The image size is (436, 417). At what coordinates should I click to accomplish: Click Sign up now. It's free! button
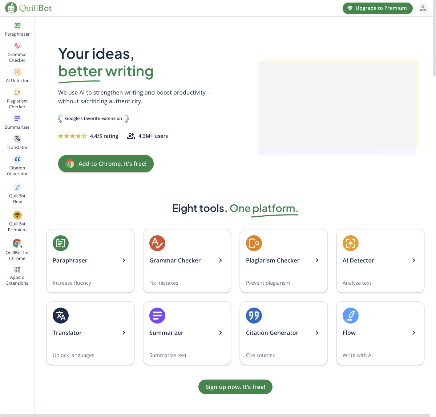pyautogui.click(x=235, y=387)
